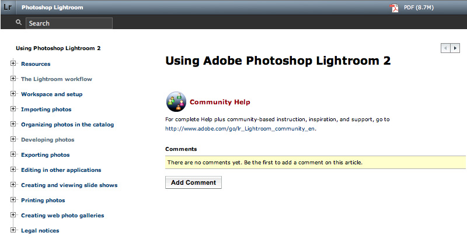Expand Developing photos node
Viewport: 467px width, 243px height.
pos(13,139)
